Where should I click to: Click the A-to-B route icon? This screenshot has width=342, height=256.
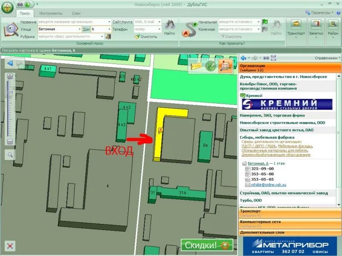(190, 29)
